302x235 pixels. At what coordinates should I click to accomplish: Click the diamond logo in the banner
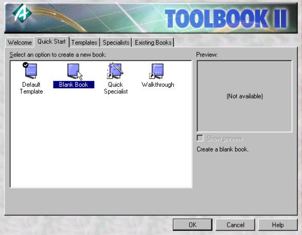22,13
